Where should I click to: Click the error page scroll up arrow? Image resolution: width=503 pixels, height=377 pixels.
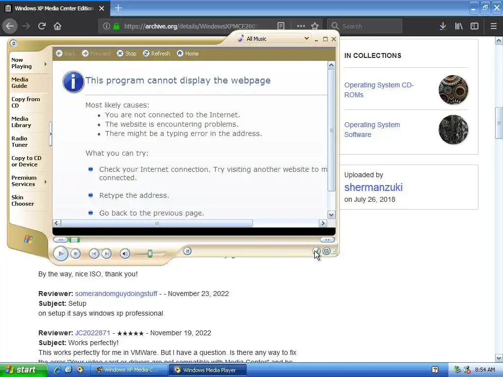pyautogui.click(x=332, y=65)
